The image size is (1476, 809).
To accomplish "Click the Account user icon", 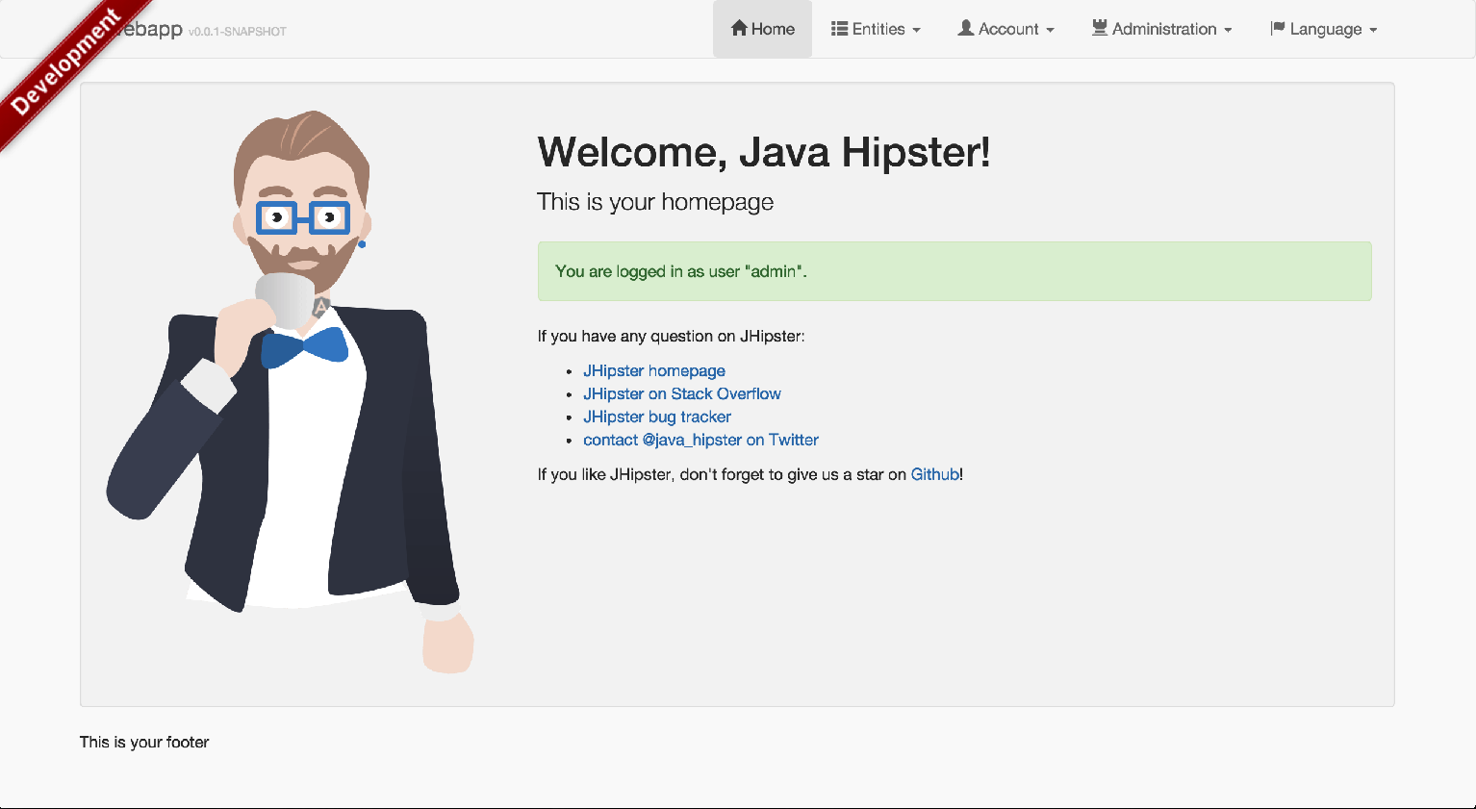I will 965,28.
